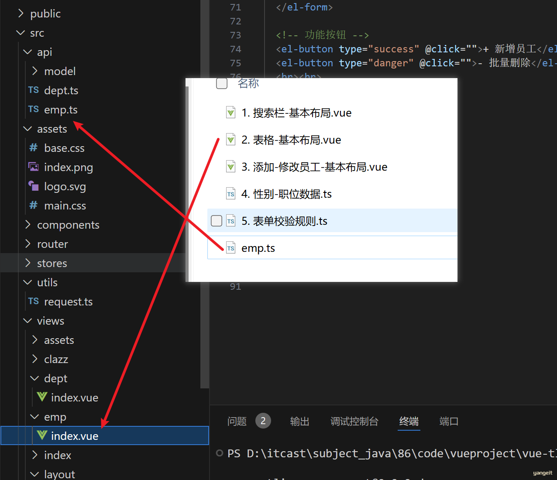The image size is (557, 480).
Task: Click the TS icon beside request.ts
Action: [34, 301]
